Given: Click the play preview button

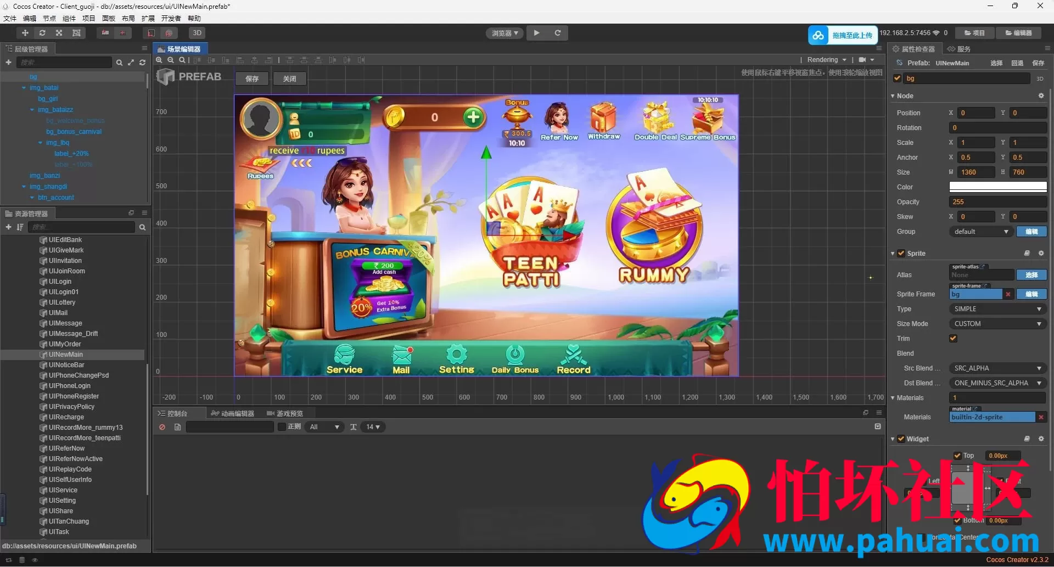Looking at the screenshot, I should click(536, 33).
